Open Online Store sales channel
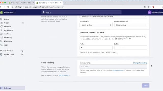The width and height of the screenshot is (163, 91). [9, 55]
